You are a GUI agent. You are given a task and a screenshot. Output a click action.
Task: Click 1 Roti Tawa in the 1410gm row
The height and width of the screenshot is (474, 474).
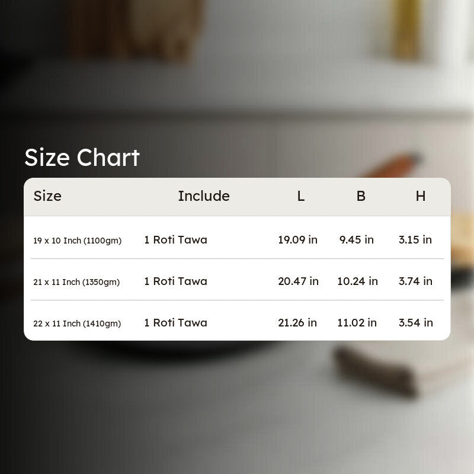pyautogui.click(x=175, y=323)
